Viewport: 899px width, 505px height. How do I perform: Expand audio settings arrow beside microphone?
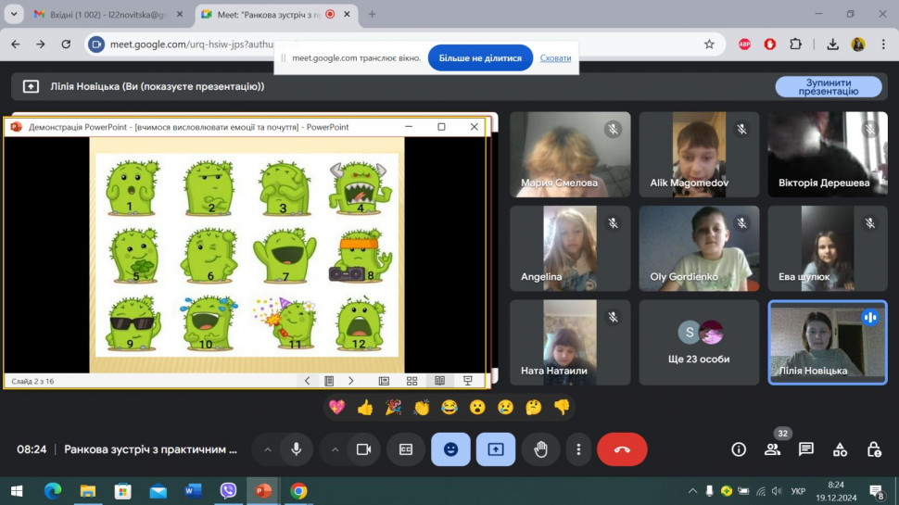(x=268, y=449)
